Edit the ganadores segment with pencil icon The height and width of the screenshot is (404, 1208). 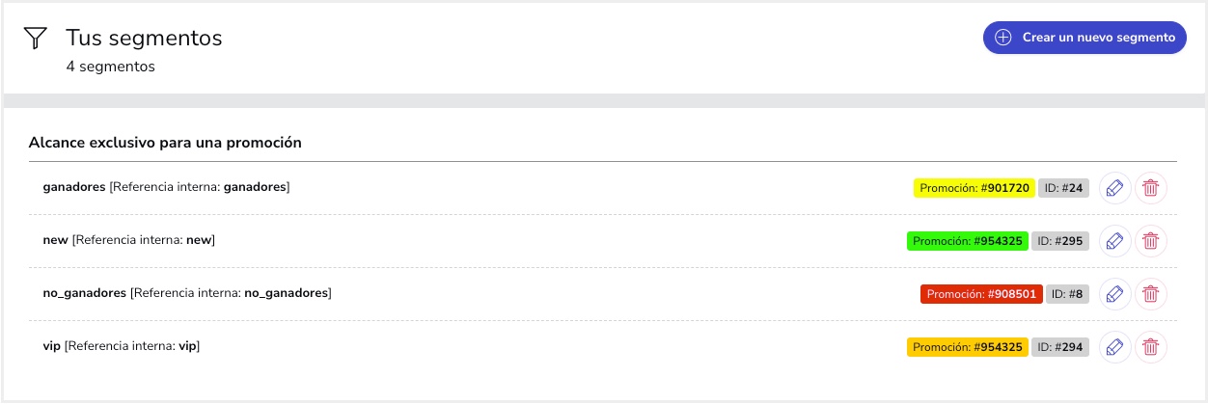(x=1114, y=188)
